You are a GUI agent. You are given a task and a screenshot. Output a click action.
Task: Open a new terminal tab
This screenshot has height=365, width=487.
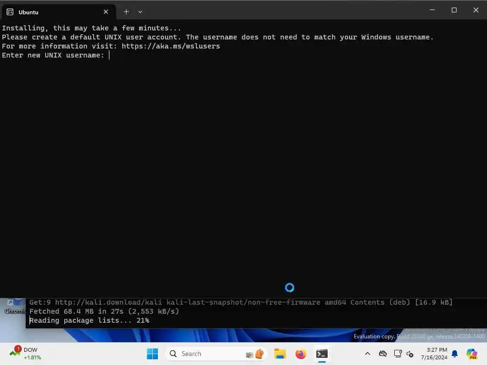pos(126,12)
